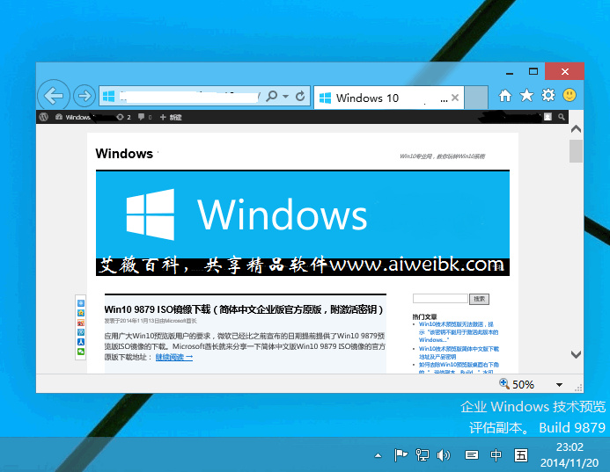Open the zoom level dropdown arrow
610x472 pixels.
coord(560,385)
